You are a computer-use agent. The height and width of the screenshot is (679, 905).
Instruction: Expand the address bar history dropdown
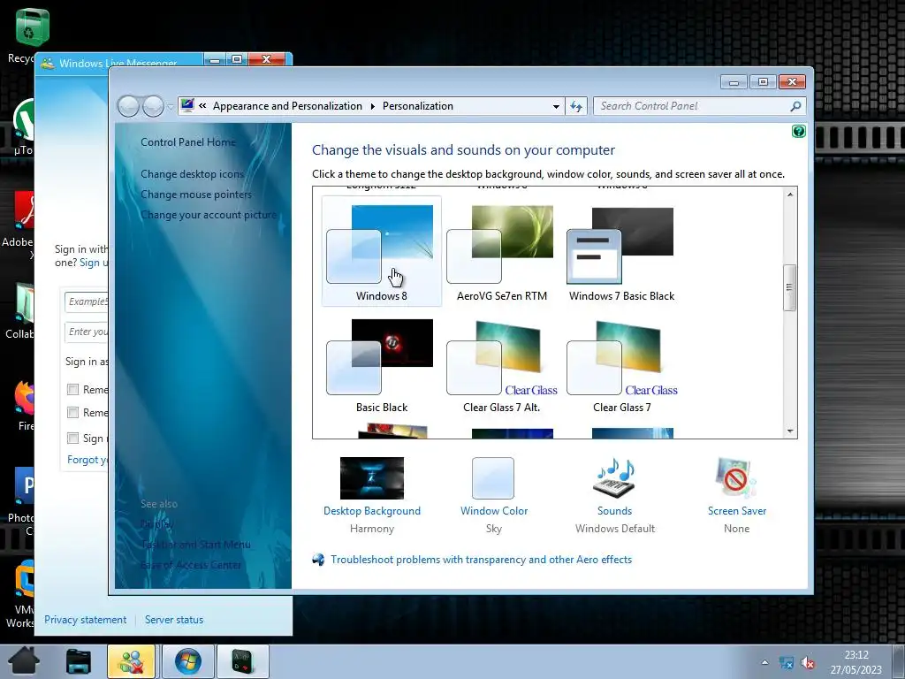556,106
